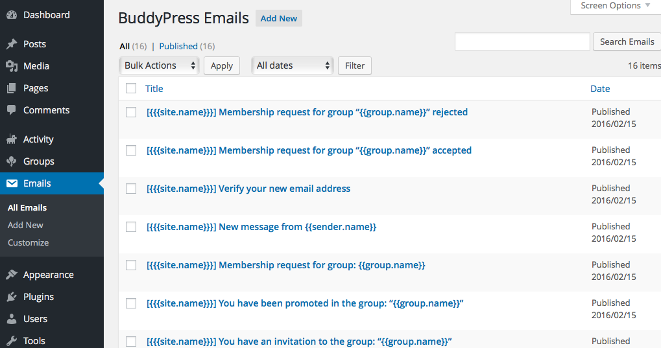The image size is (661, 348).
Task: Open All Emails submenu item
Action: pyautogui.click(x=27, y=208)
